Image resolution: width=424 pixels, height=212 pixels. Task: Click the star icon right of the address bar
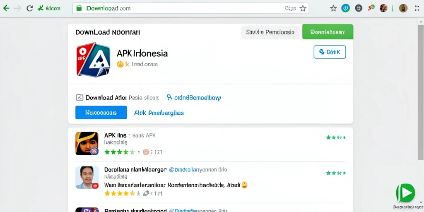click(x=333, y=8)
